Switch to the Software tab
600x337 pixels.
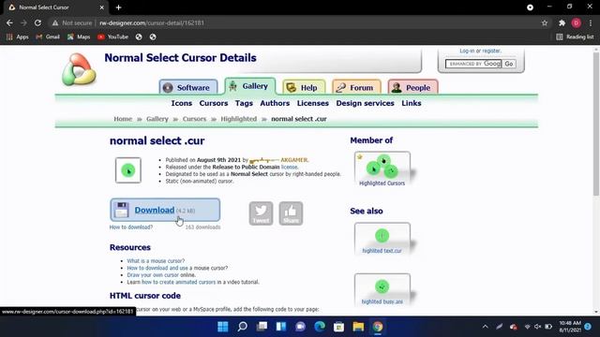pyautogui.click(x=187, y=87)
